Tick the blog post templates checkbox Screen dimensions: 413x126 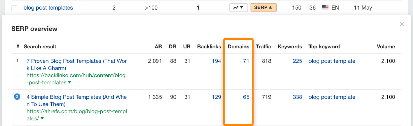pyautogui.click(x=14, y=8)
